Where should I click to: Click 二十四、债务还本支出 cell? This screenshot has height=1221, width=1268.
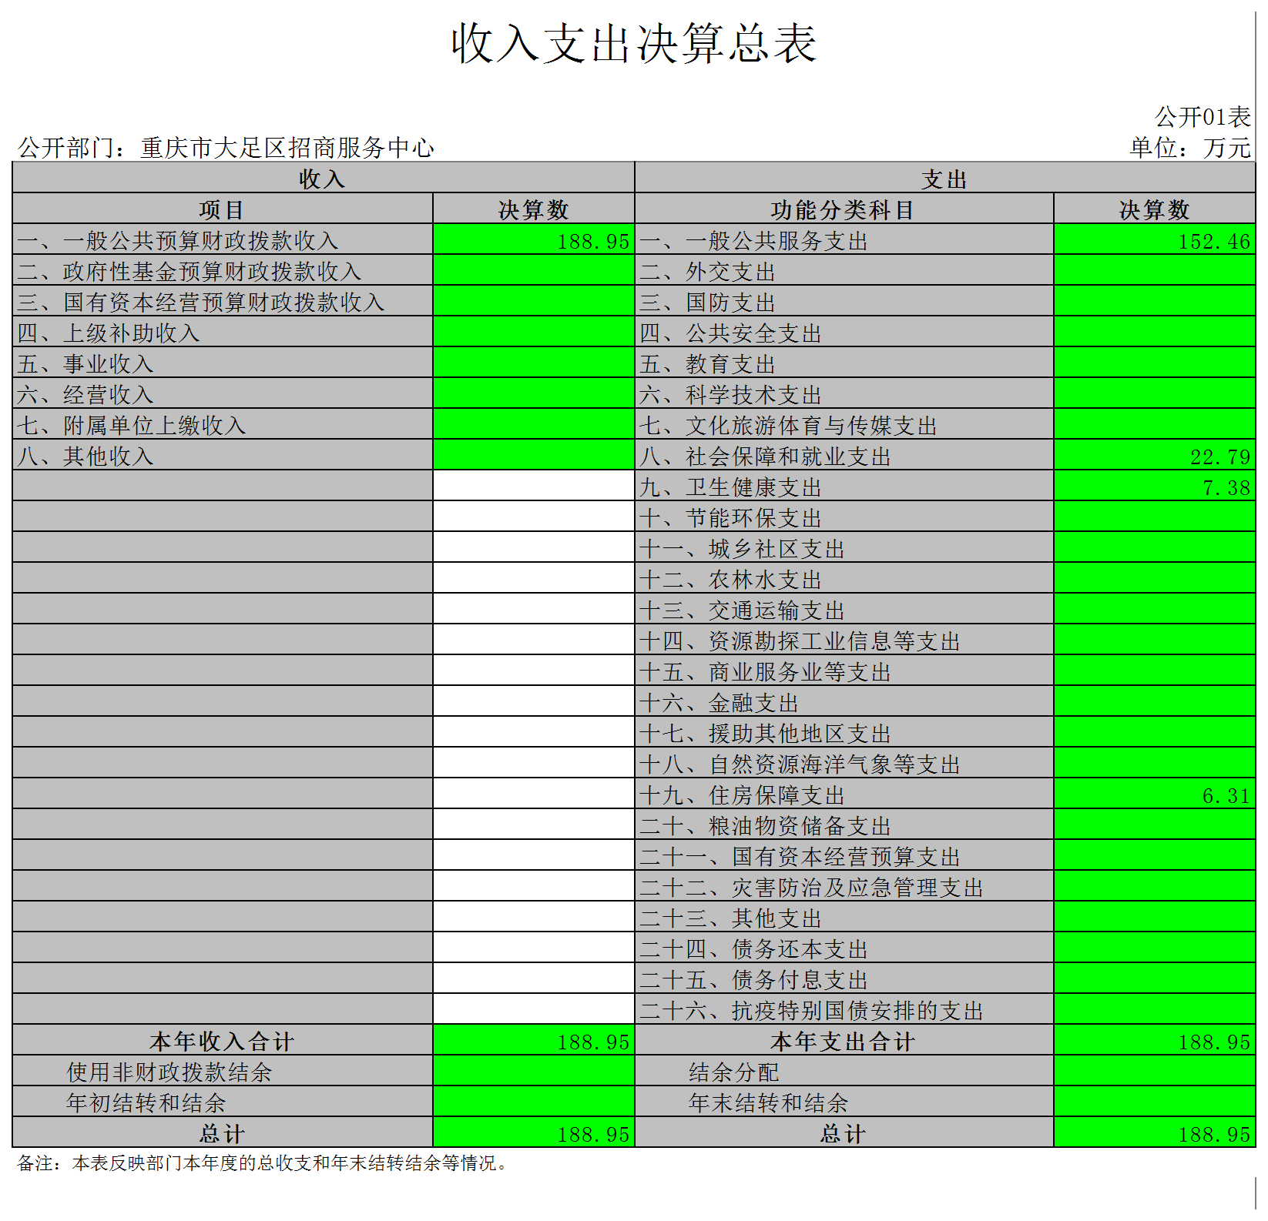tap(844, 948)
